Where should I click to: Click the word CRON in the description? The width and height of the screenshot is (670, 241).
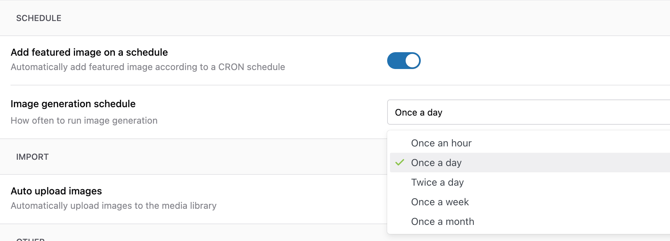(x=231, y=67)
